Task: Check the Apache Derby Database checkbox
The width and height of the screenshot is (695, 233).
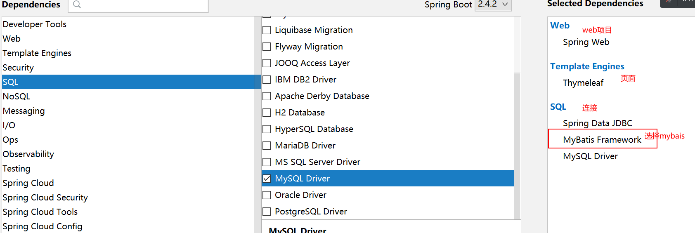Action: [267, 96]
